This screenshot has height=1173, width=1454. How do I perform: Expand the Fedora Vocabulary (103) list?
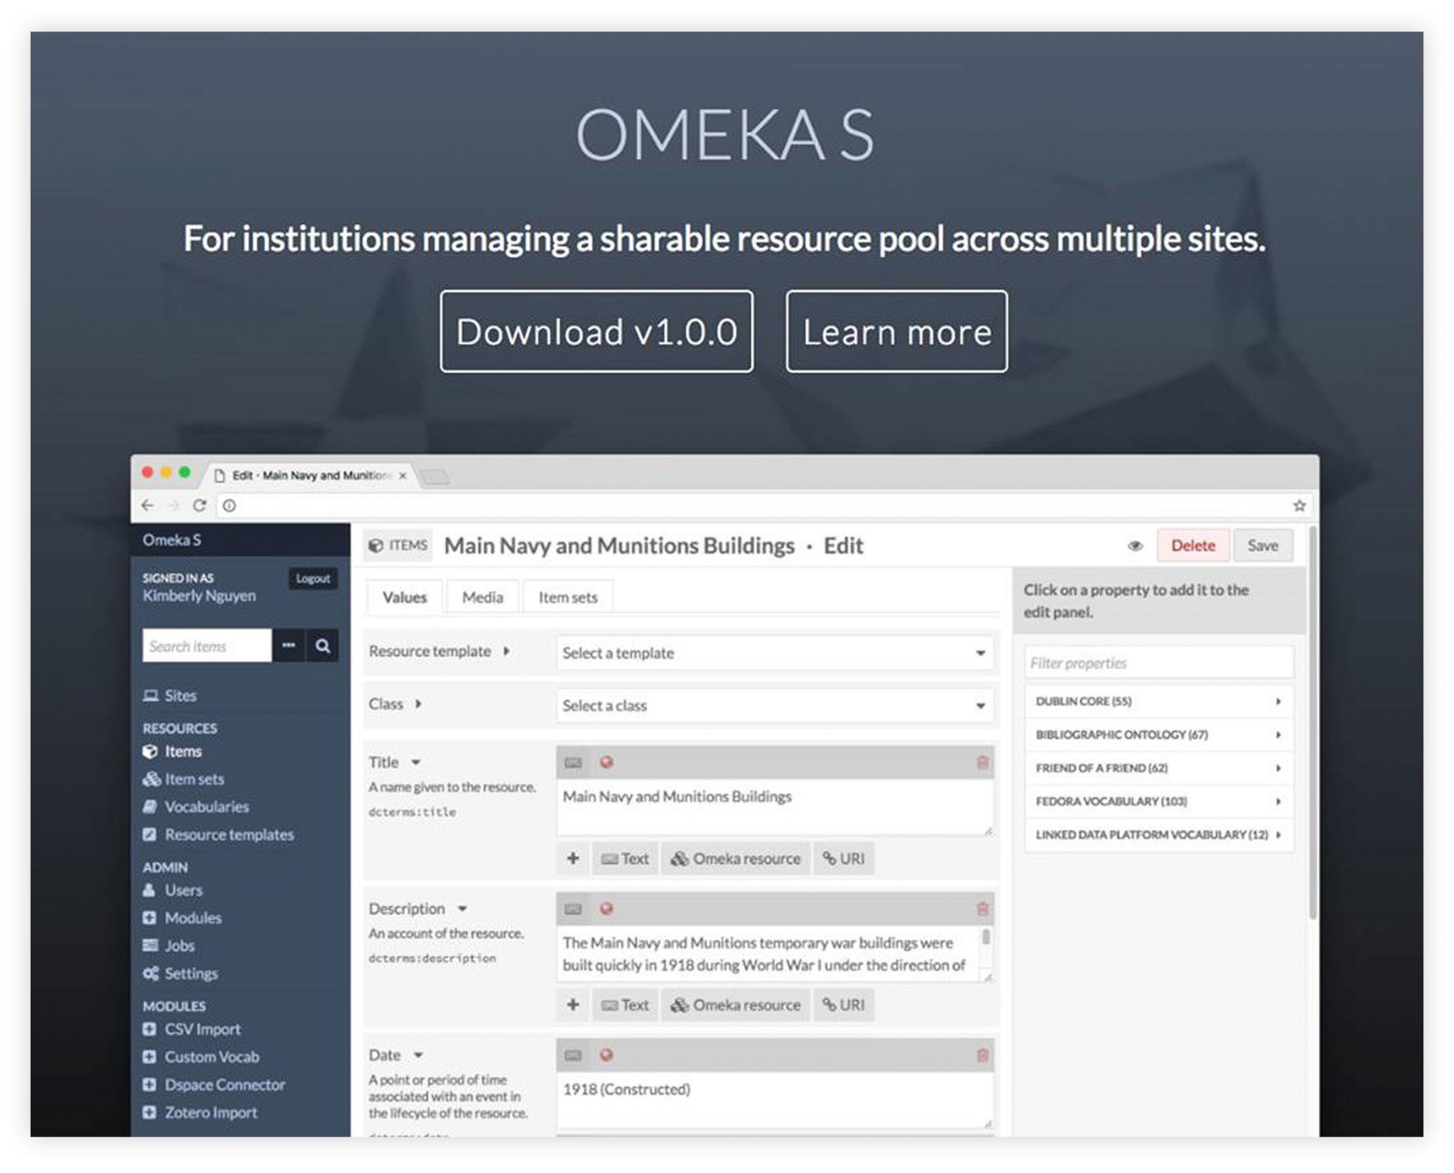(x=1158, y=801)
